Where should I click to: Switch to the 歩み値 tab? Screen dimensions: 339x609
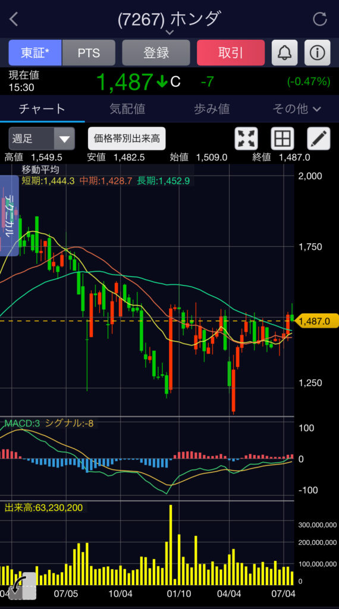212,109
